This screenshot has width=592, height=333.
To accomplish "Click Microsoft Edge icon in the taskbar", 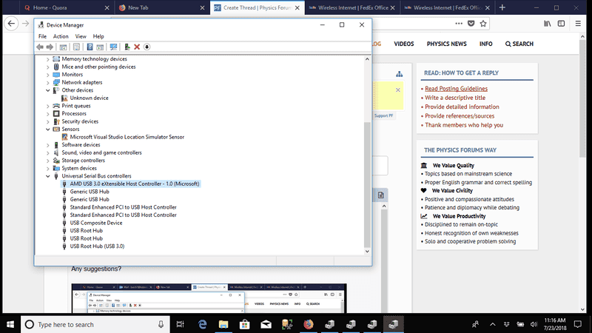I will click(x=202, y=324).
